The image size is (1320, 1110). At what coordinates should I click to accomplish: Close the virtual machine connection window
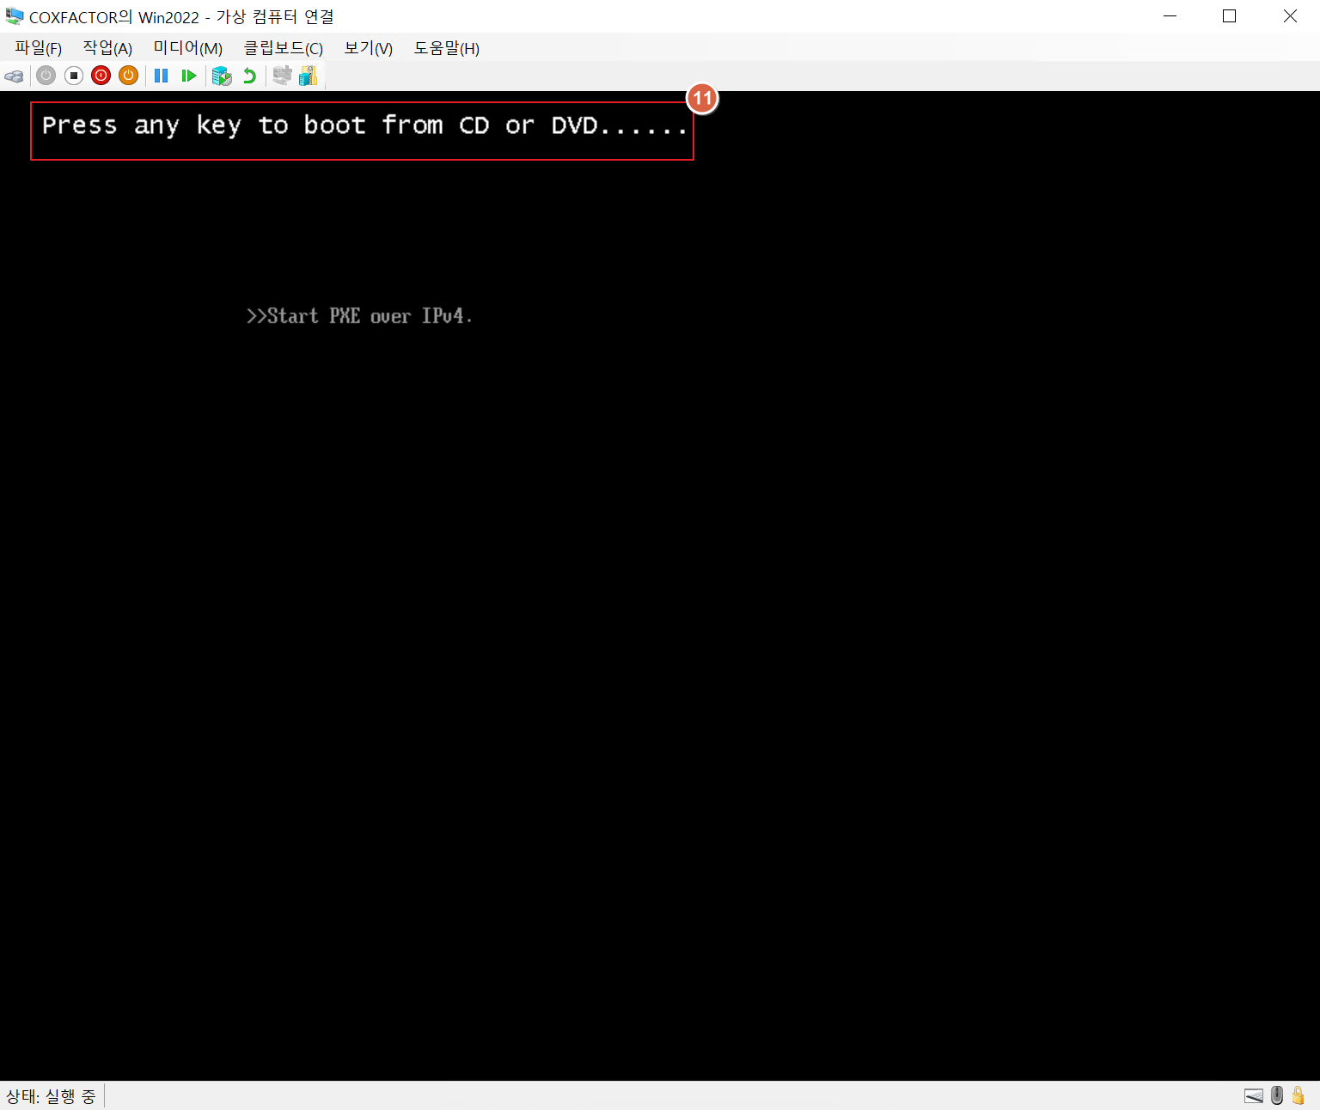(1290, 16)
